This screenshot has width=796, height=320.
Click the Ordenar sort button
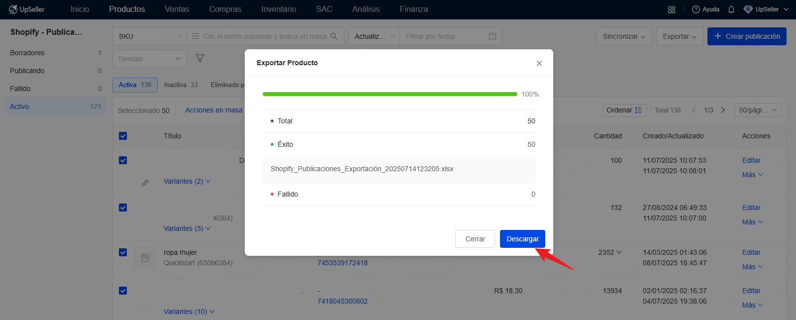(624, 110)
